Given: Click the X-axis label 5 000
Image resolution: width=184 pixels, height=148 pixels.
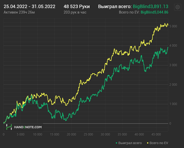Looking at the screenshot, I should click(21, 134).
